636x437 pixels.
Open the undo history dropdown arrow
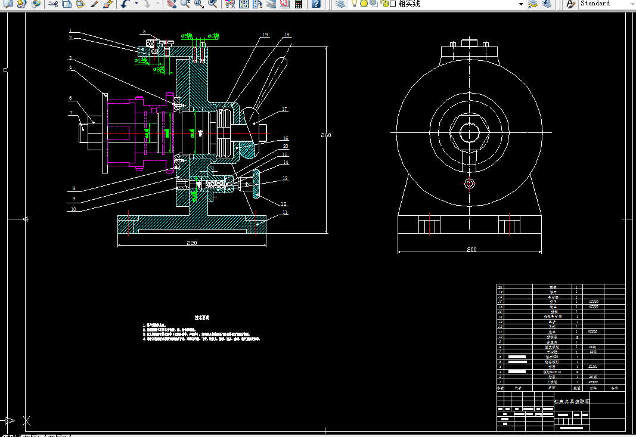click(136, 4)
